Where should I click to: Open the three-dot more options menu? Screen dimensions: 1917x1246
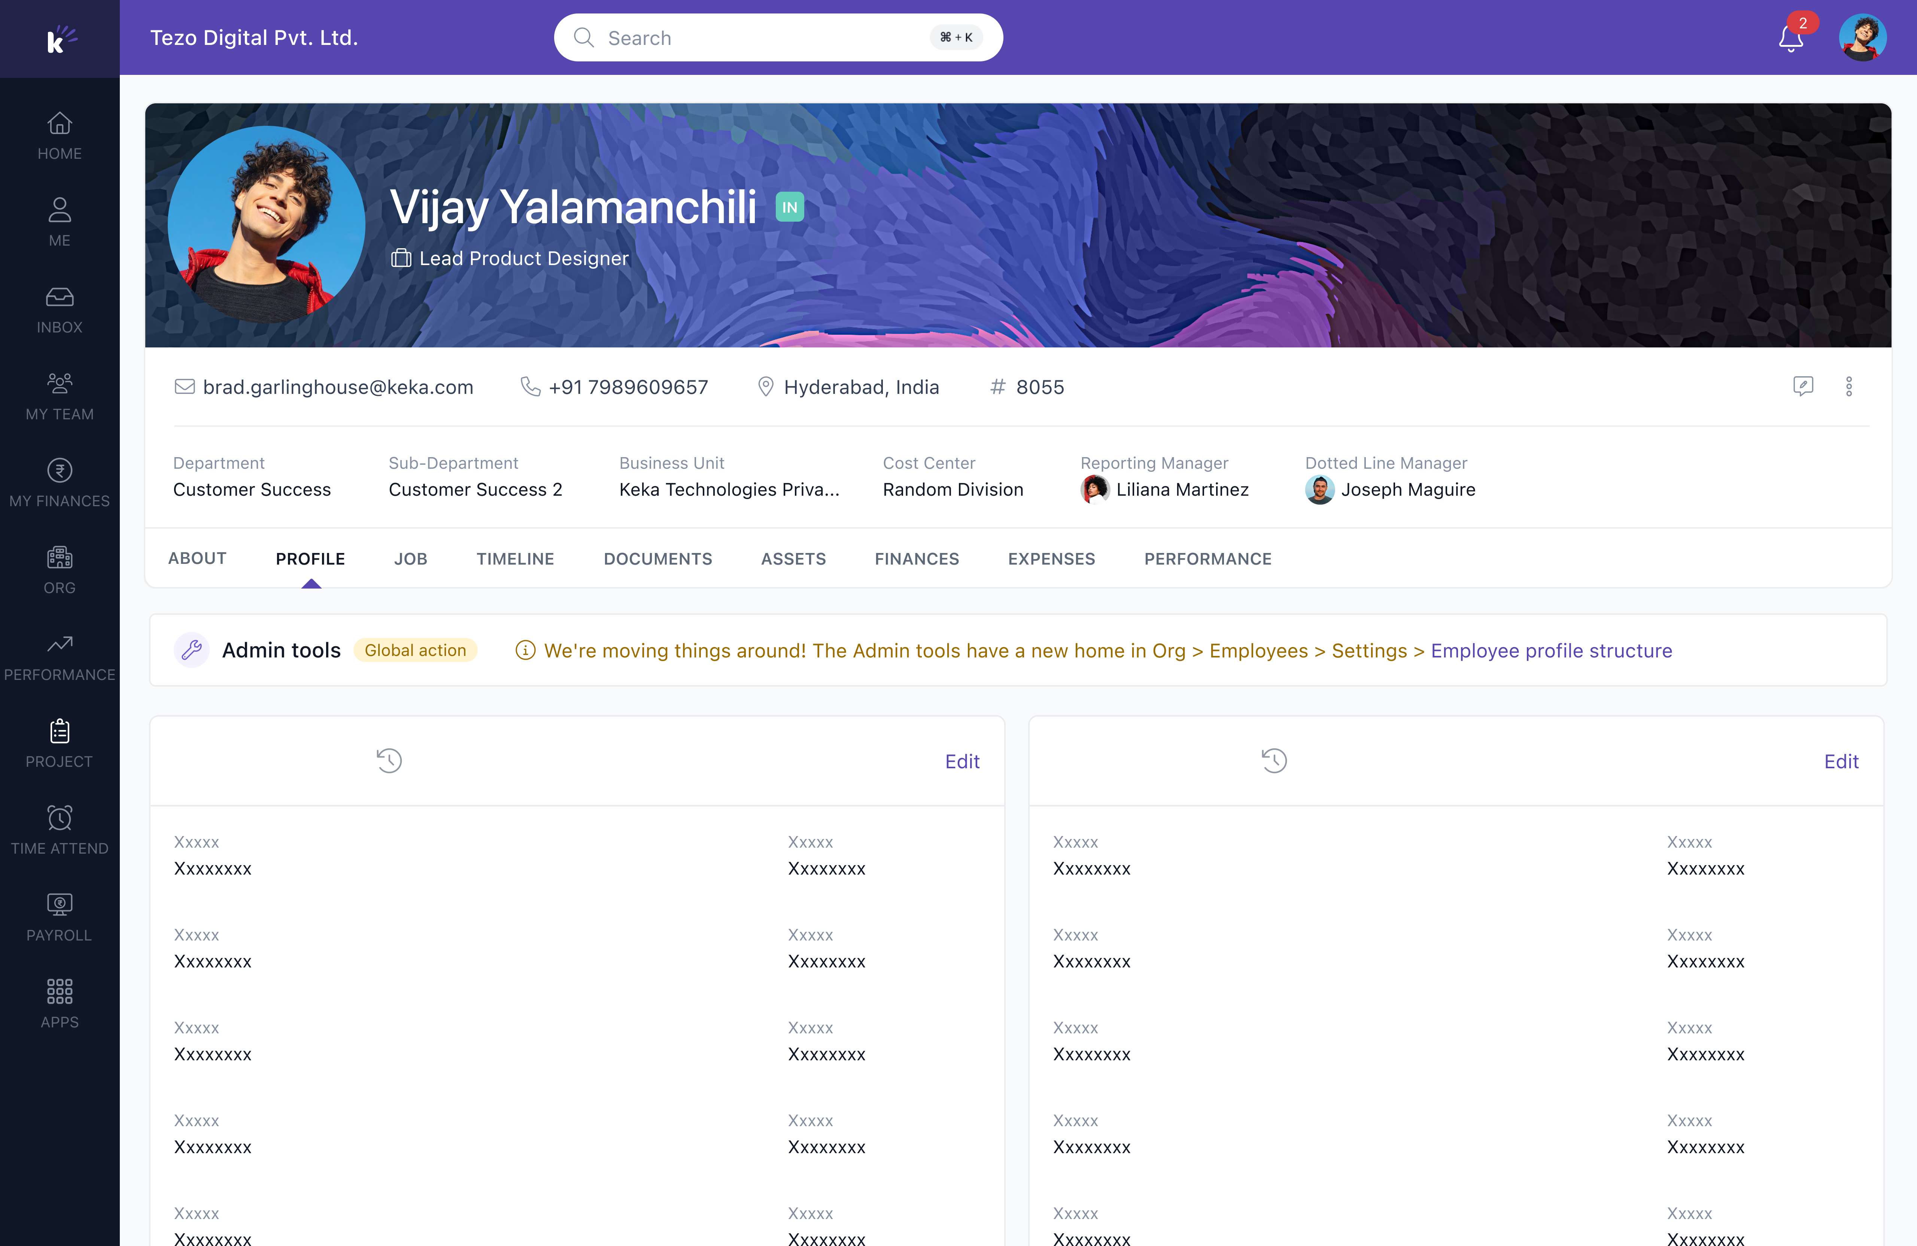[1848, 387]
